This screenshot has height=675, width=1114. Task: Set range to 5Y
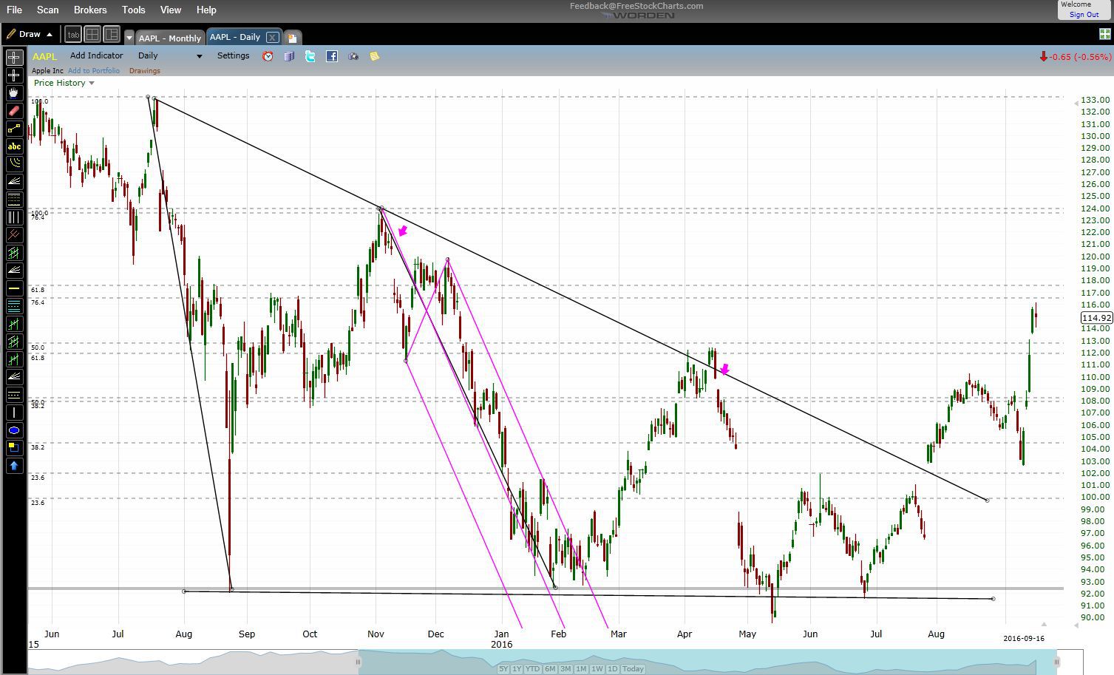(503, 668)
